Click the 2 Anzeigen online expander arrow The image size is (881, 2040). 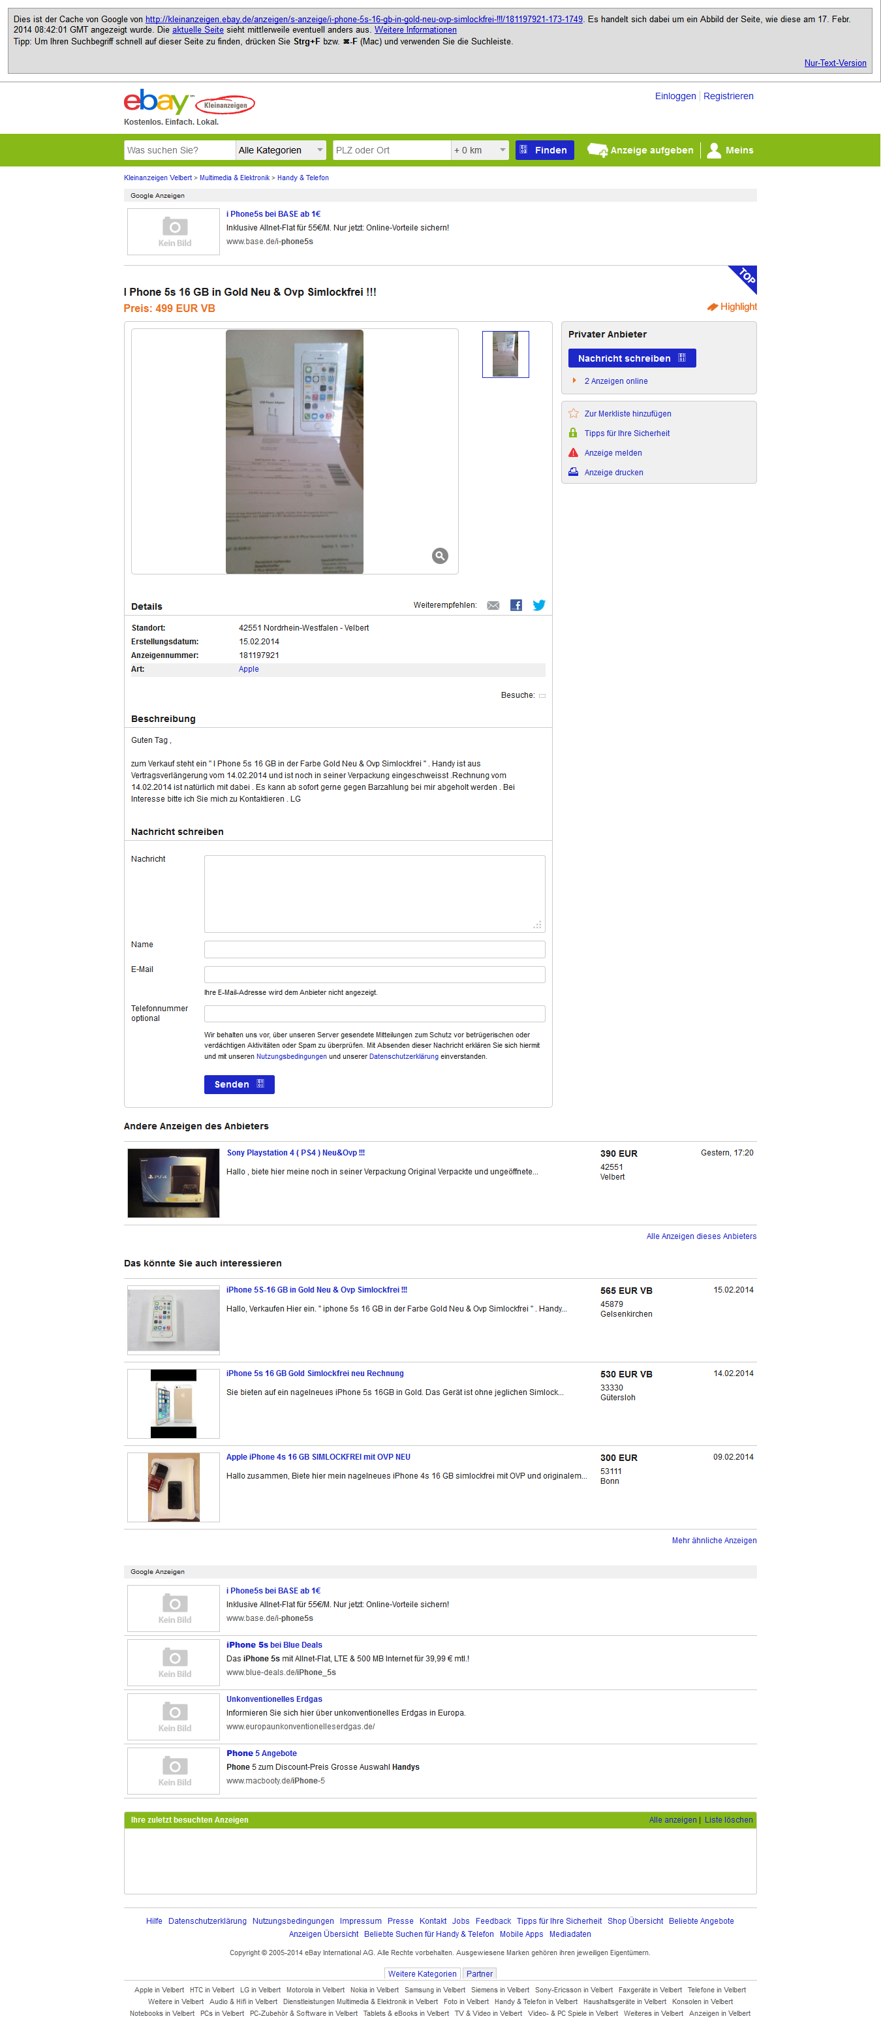575,381
